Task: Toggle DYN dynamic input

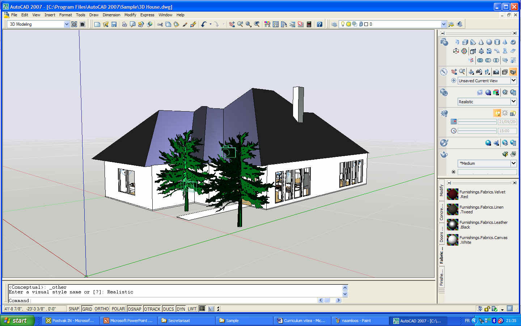Action: [181, 309]
